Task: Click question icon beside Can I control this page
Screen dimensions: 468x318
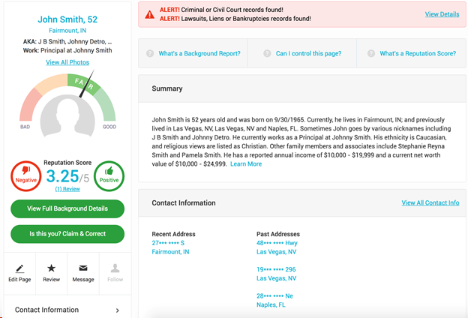Action: point(267,53)
